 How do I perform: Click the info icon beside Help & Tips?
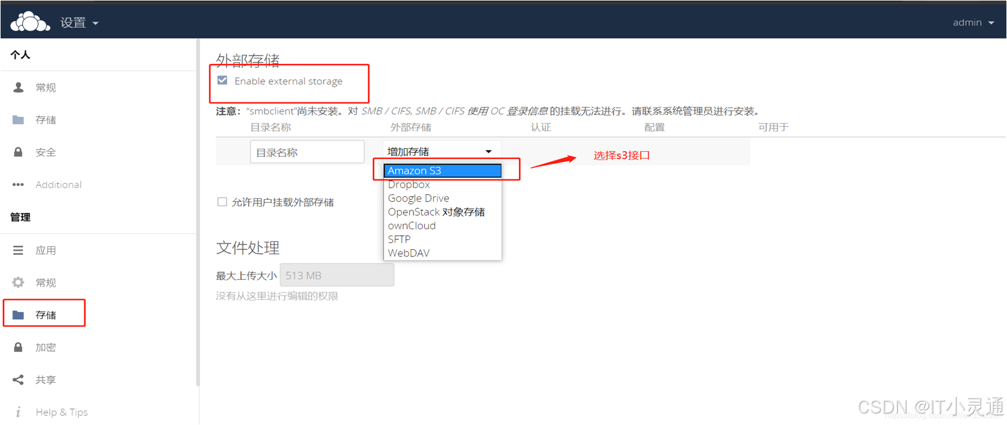(19, 412)
